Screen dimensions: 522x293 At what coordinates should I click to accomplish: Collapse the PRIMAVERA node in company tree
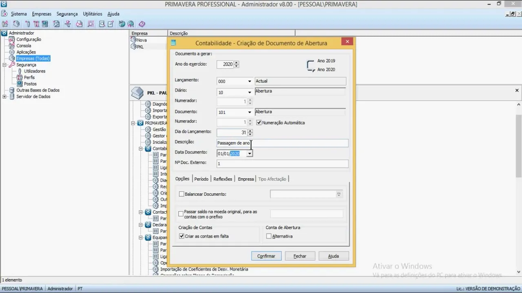[x=133, y=123]
